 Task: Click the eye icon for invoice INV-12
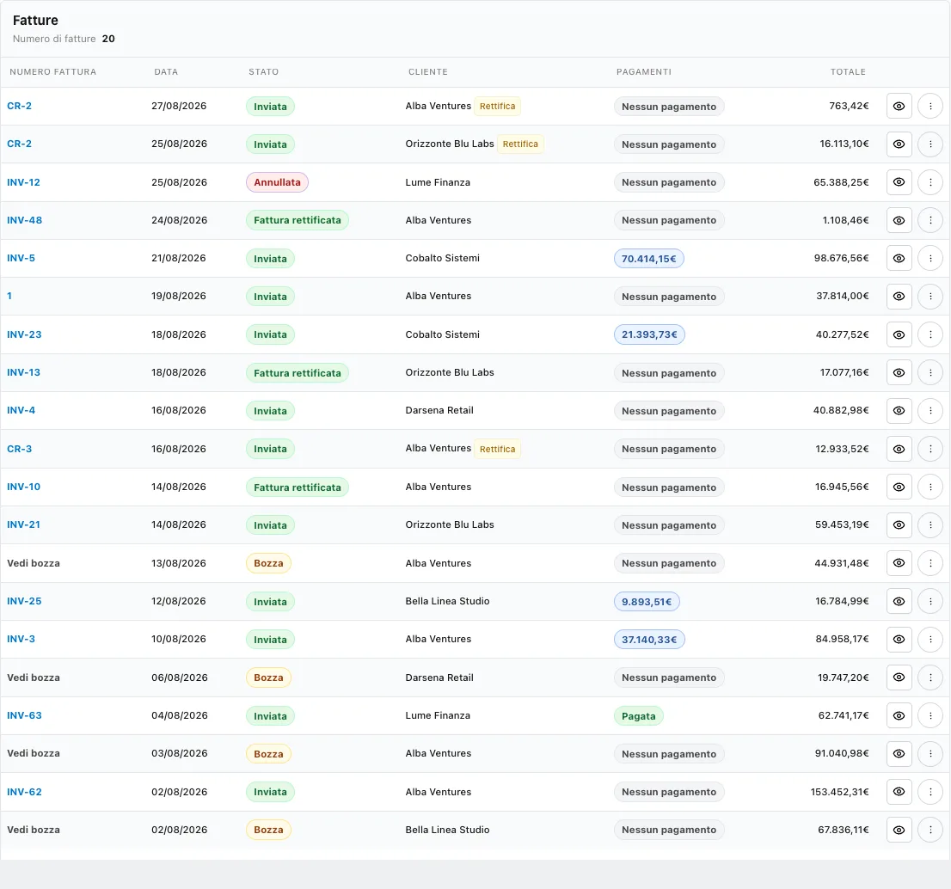[x=899, y=182]
